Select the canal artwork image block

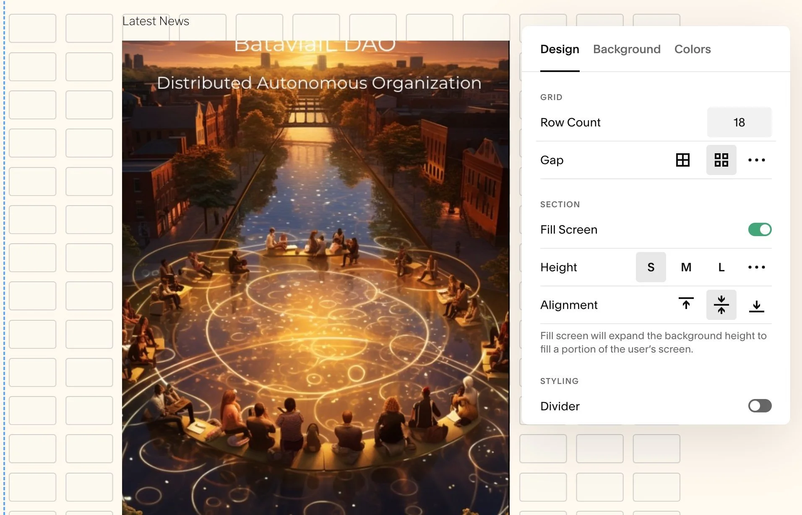pyautogui.click(x=315, y=278)
